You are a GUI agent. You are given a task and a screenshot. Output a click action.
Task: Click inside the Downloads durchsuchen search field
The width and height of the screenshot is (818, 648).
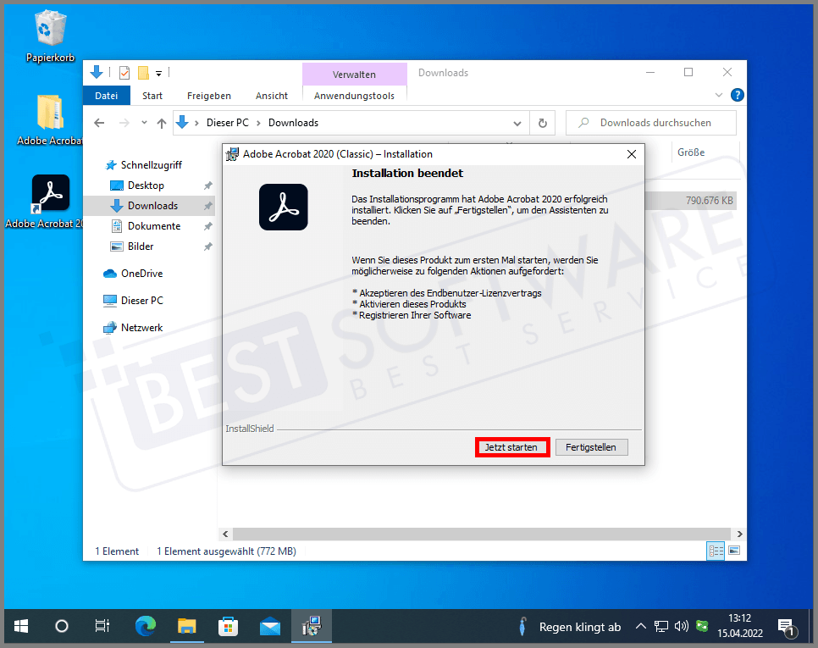(650, 123)
